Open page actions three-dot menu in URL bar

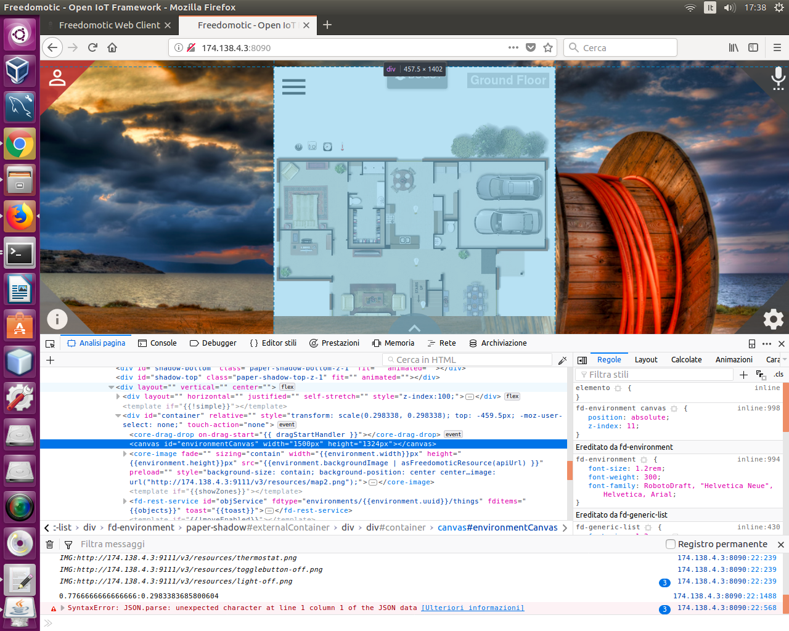513,47
